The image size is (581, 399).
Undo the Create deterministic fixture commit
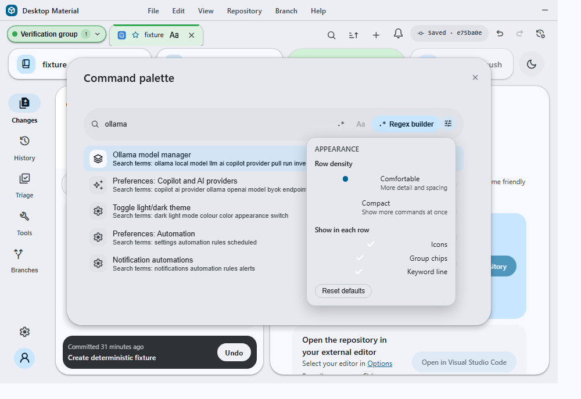point(234,353)
